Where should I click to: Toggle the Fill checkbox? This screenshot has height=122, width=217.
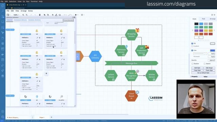click(x=192, y=43)
